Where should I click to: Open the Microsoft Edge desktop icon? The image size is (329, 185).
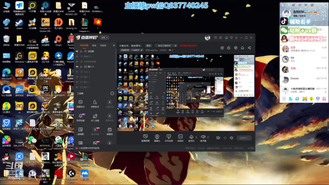point(6,75)
